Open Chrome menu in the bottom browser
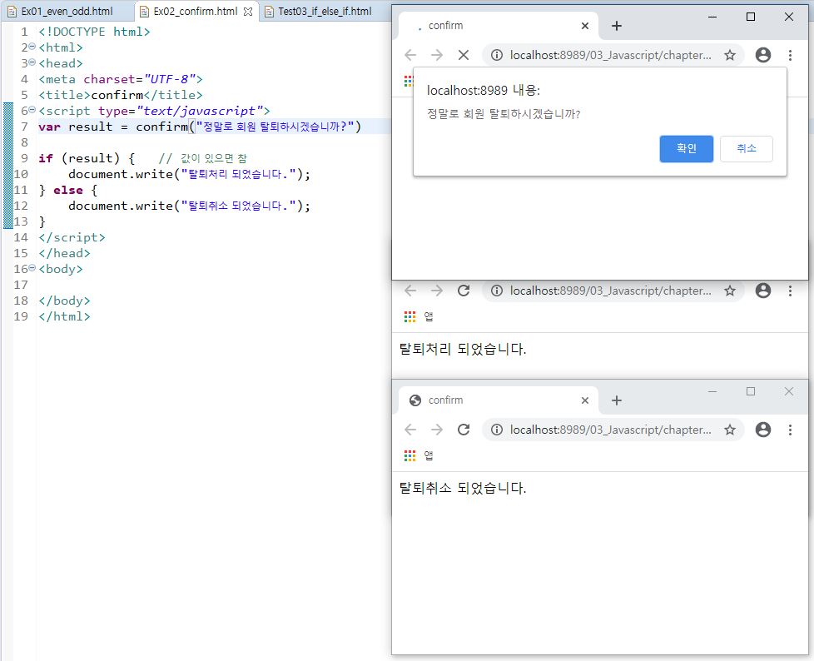 (x=790, y=430)
